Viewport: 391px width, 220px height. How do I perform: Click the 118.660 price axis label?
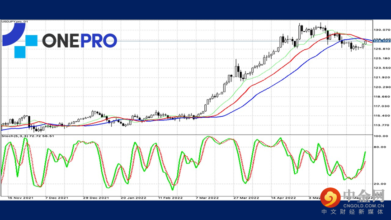pos(382,96)
